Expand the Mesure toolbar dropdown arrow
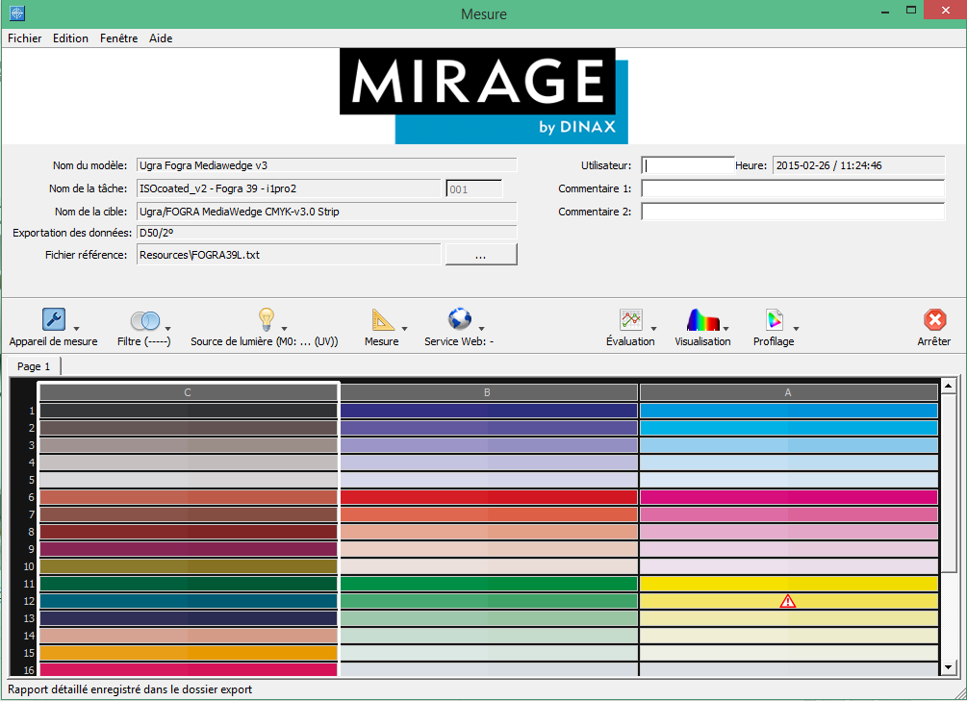 tap(404, 329)
